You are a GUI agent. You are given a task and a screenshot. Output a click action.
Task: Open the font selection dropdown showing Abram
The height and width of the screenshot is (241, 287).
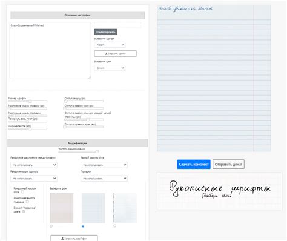click(x=110, y=45)
